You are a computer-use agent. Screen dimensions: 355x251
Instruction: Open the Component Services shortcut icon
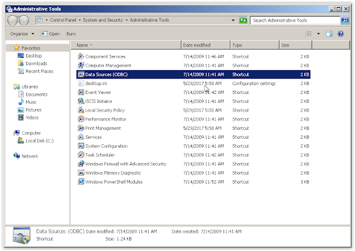(81, 56)
